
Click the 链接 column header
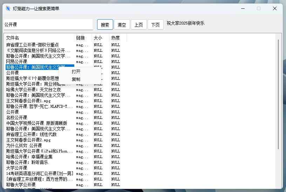[x=83, y=38]
